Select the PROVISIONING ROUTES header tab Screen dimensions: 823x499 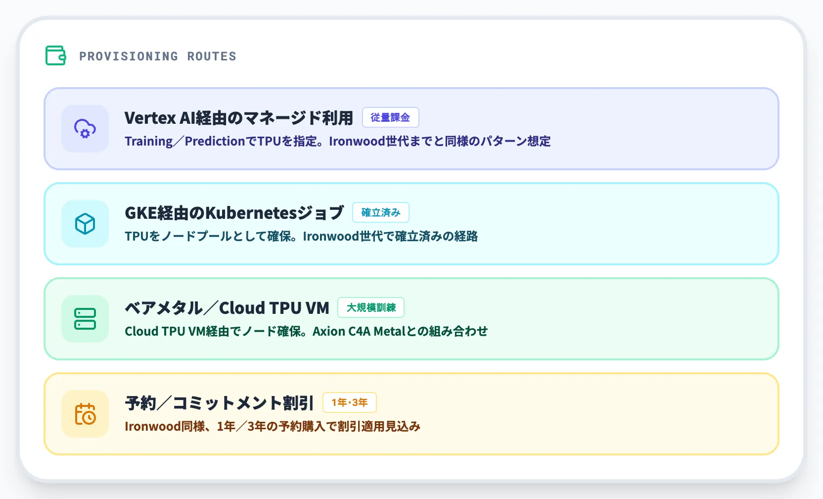[158, 56]
